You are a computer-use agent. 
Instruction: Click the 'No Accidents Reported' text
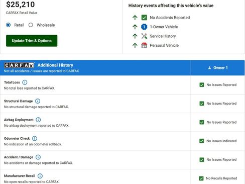(x=170, y=18)
